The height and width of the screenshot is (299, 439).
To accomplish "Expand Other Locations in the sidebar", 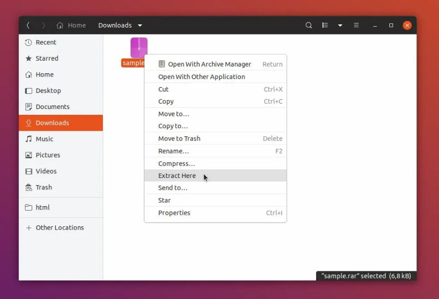I will point(59,227).
